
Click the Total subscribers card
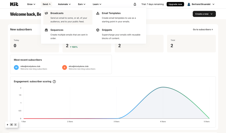[192, 44]
